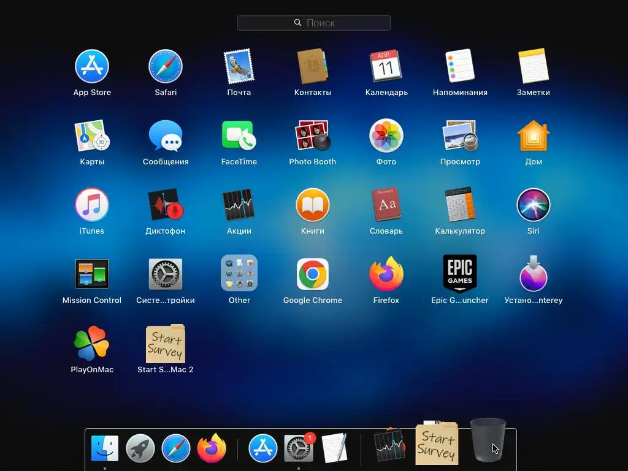The width and height of the screenshot is (628, 471).
Task: Open App Store from Launchpad grid
Action: (92, 66)
